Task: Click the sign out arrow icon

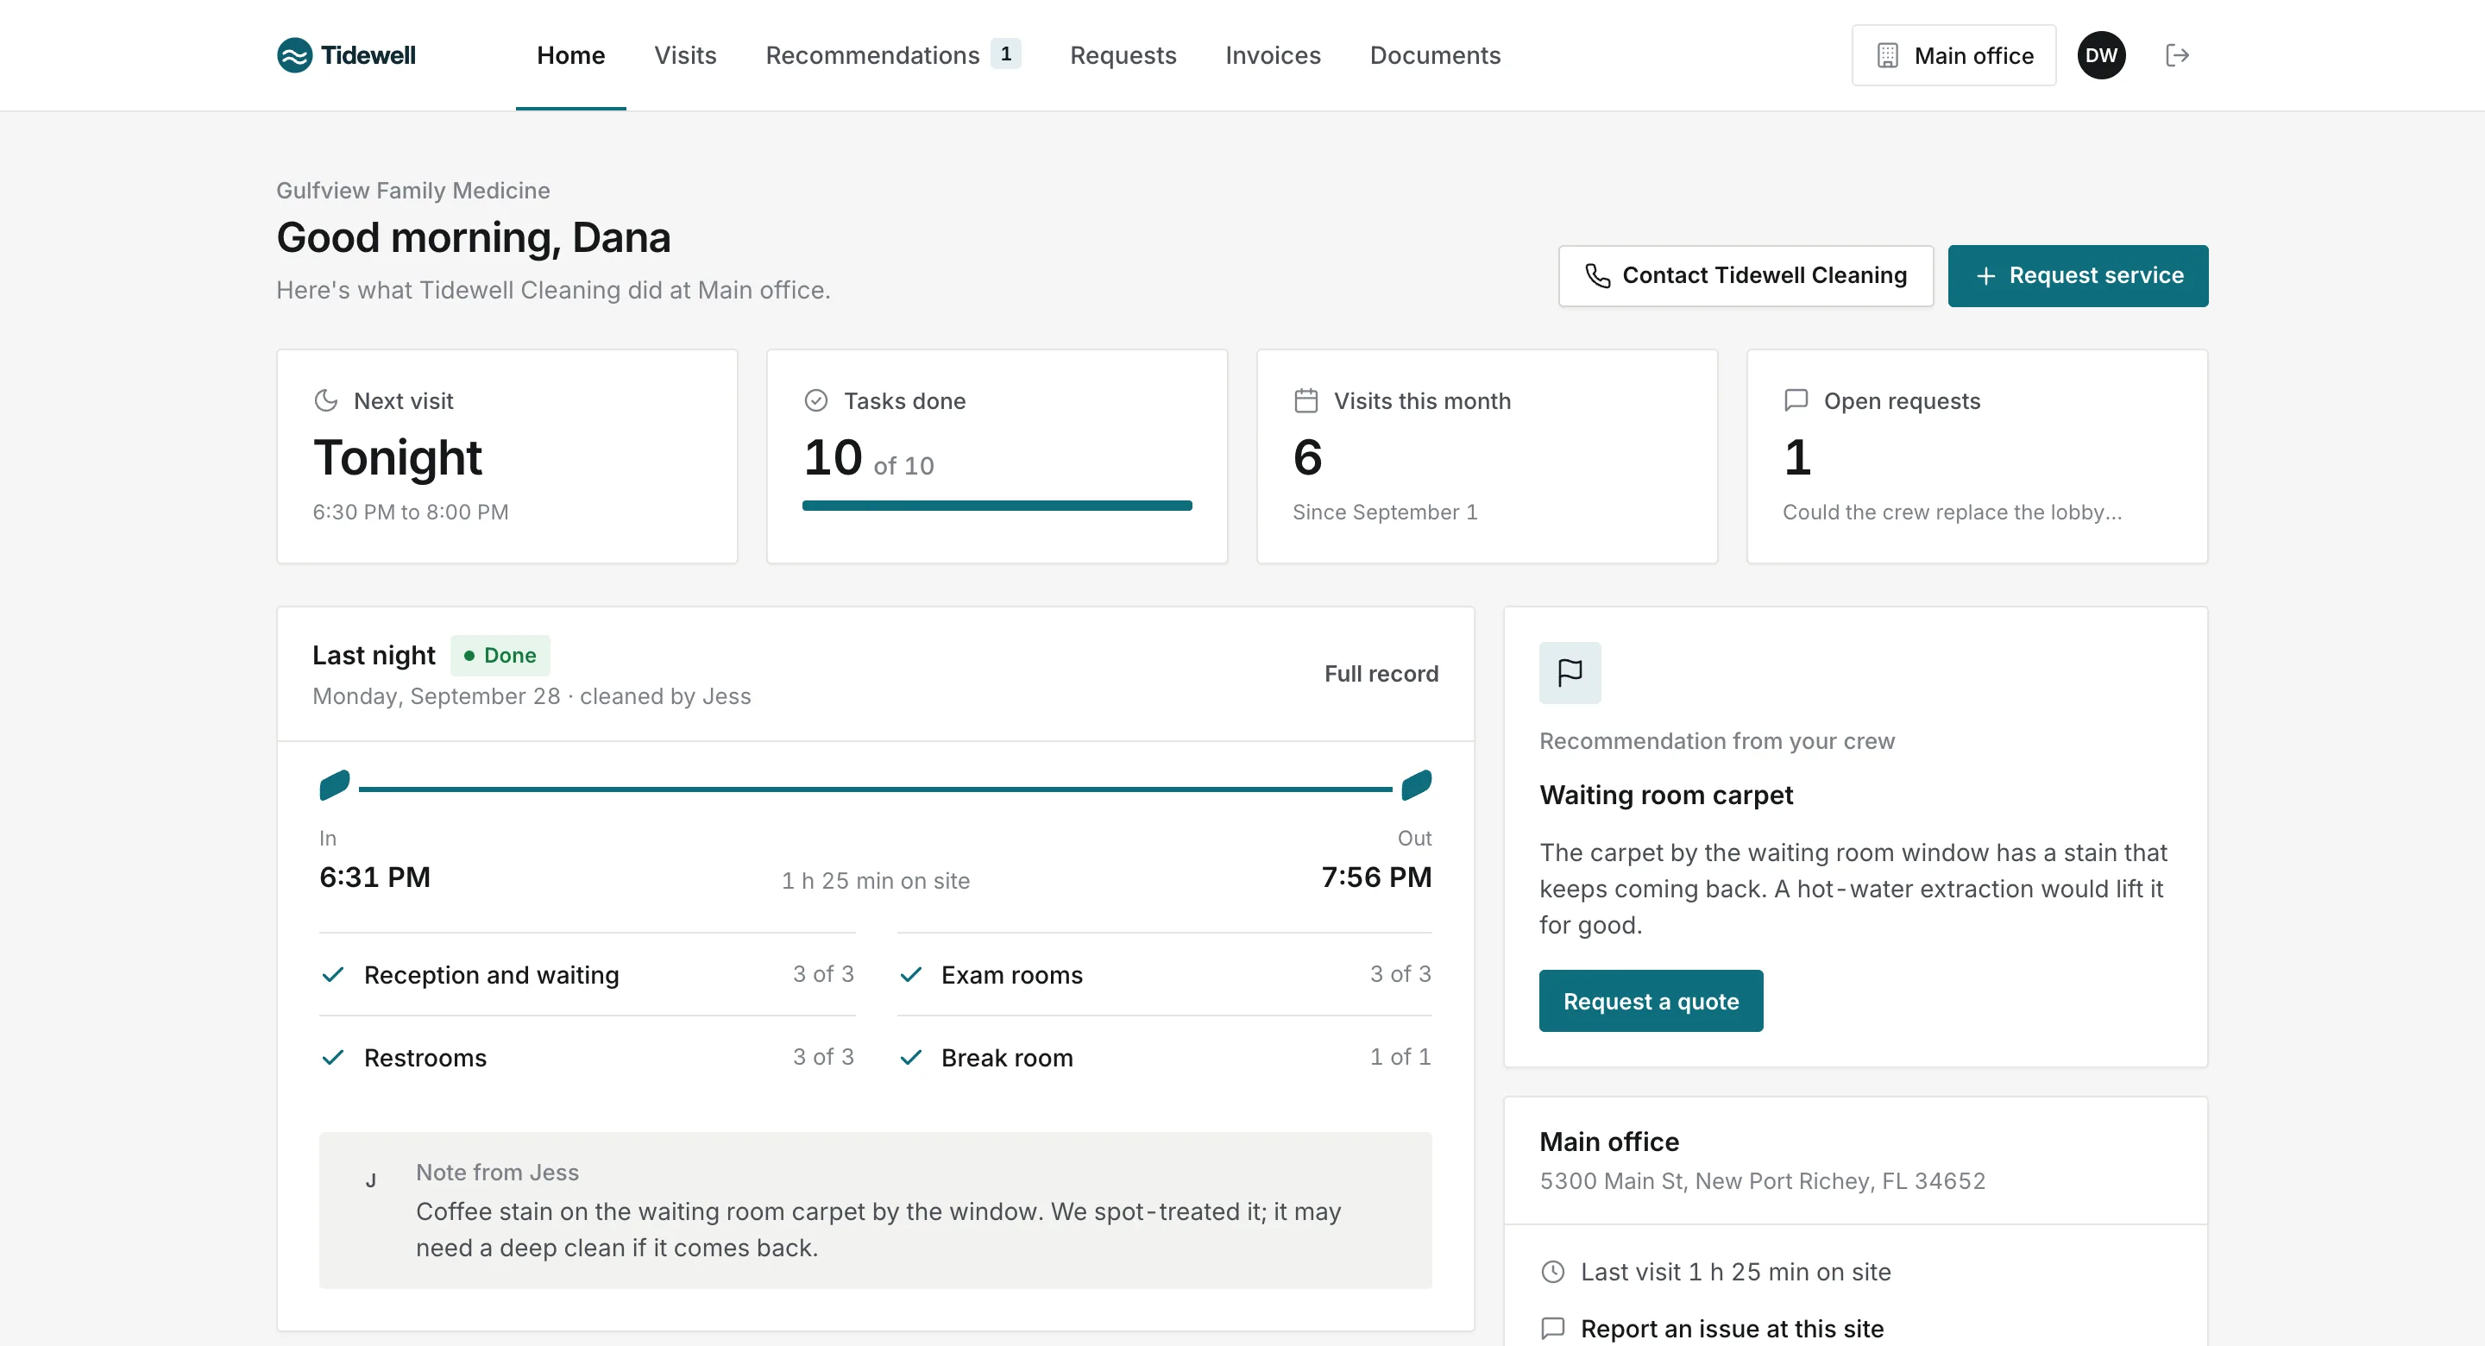Action: point(2177,55)
